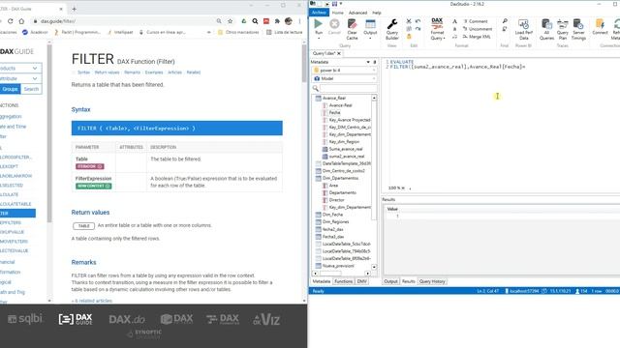Clear the cache in DaxStudio
The width and height of the screenshot is (620, 348).
[352, 29]
